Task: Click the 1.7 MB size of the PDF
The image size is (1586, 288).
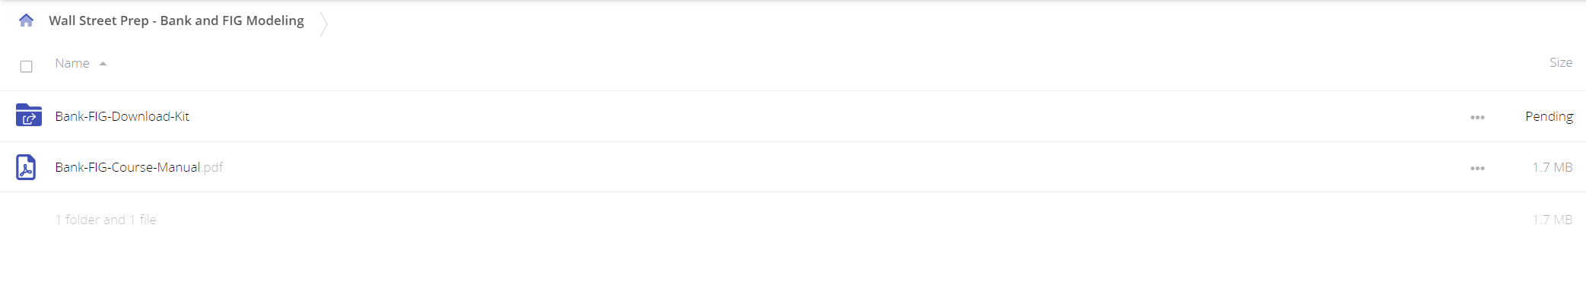Action: (1553, 167)
